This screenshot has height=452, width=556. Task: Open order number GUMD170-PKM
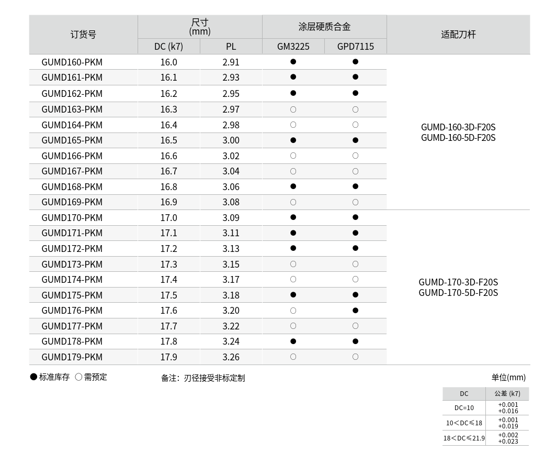(72, 217)
